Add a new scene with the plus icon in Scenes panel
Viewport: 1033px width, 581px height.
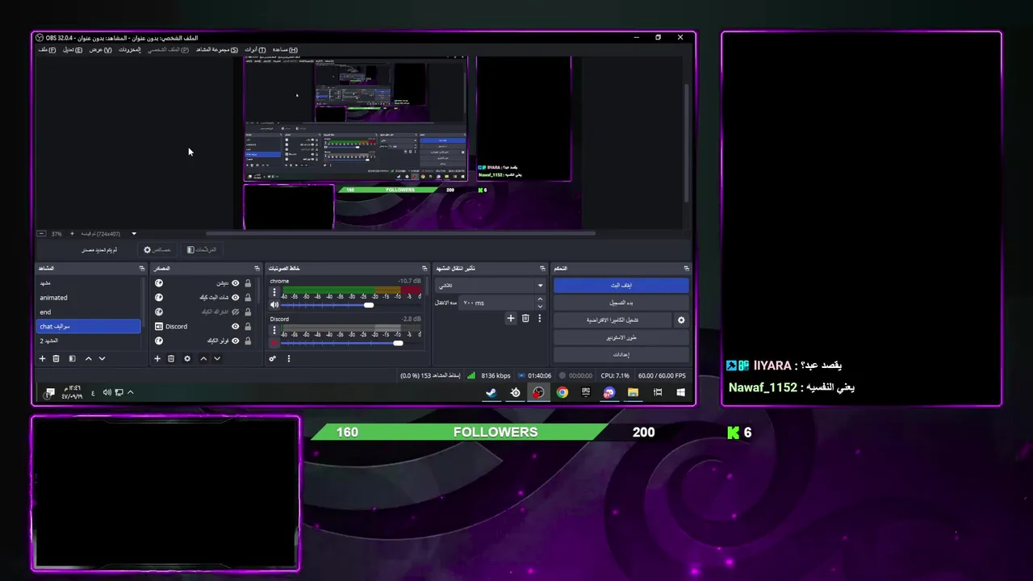tap(43, 358)
